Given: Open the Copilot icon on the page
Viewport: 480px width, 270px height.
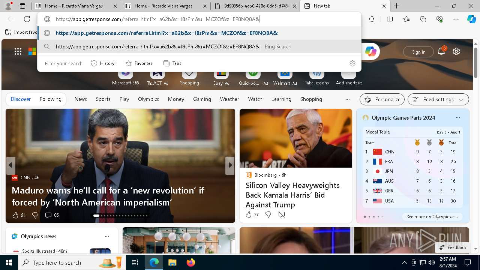Looking at the screenshot, I should 370,52.
